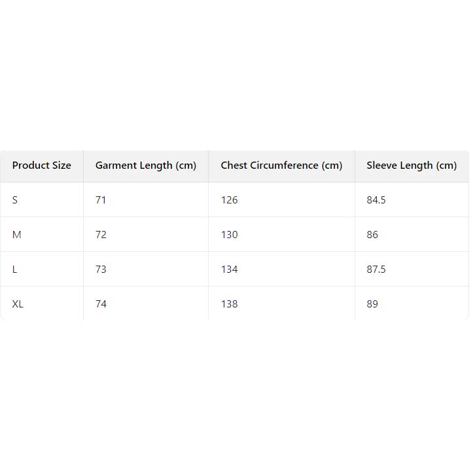Click garment length value 71
Viewport: 471px width, 471px height.
(x=101, y=200)
